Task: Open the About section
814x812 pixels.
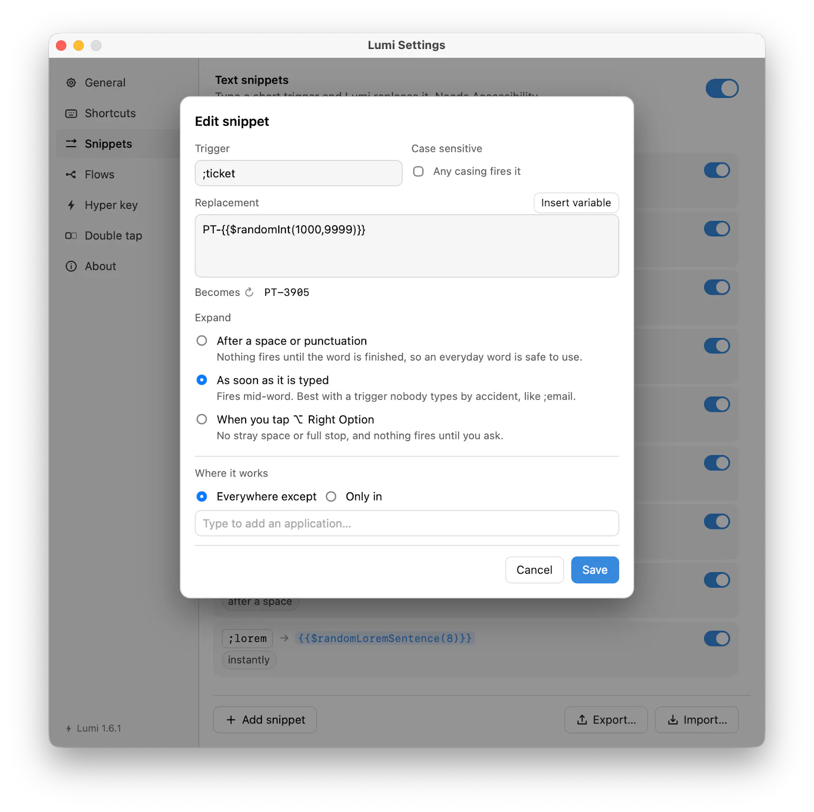Action: [118, 266]
